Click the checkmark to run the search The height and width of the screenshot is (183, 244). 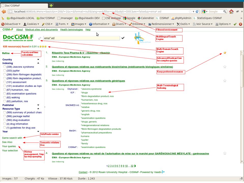(123, 38)
